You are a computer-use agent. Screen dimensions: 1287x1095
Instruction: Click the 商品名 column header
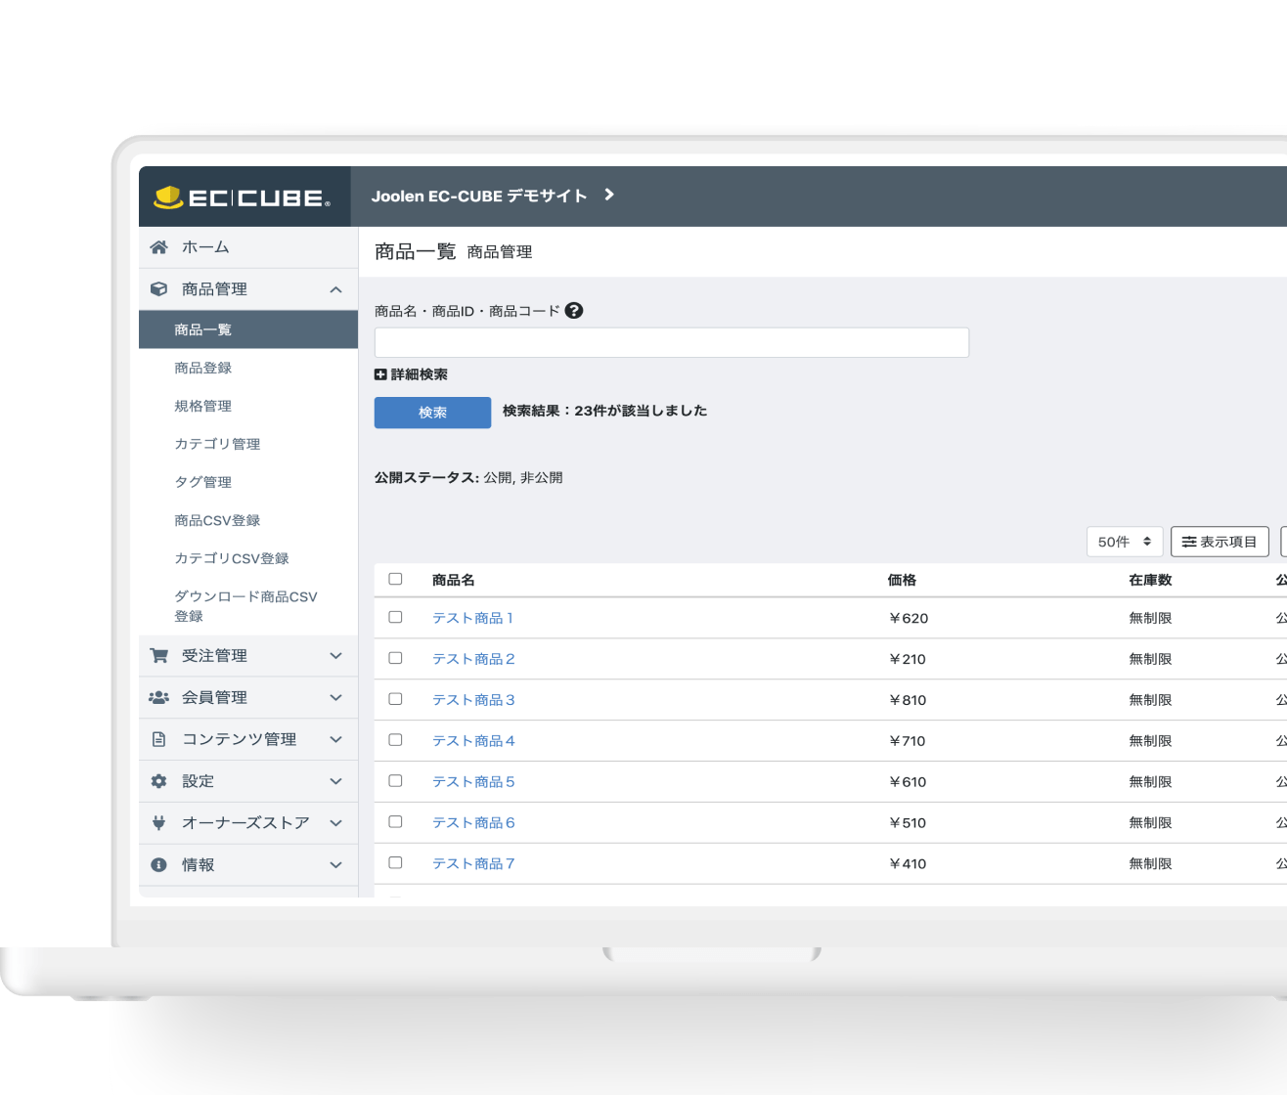click(454, 580)
